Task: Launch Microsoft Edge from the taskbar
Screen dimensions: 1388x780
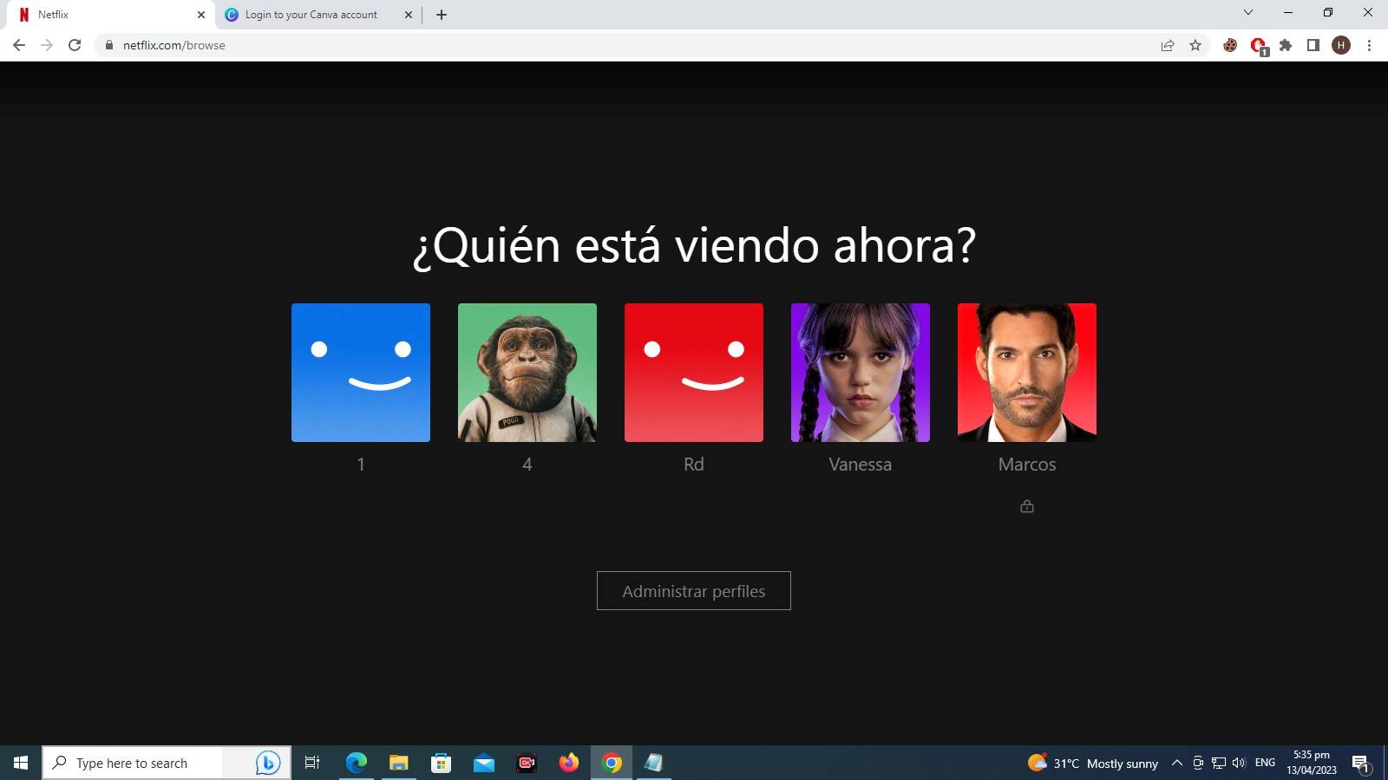Action: [x=357, y=763]
